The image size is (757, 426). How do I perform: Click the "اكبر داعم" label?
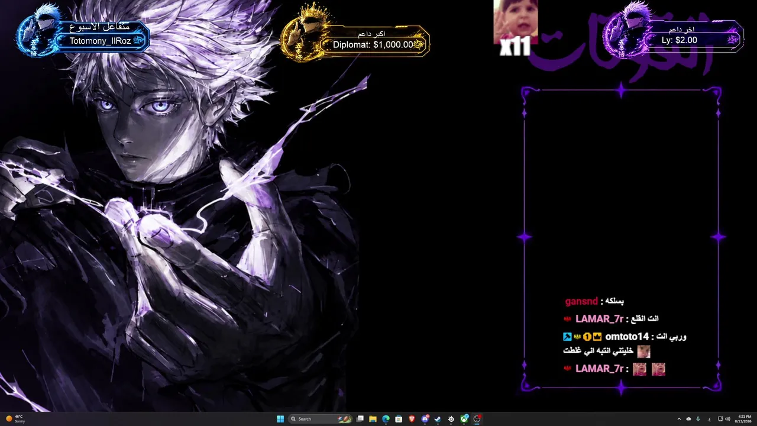point(371,33)
